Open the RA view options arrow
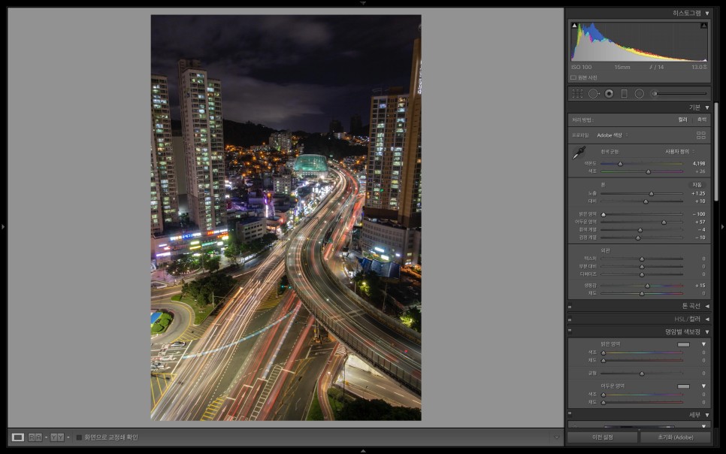 coord(47,437)
